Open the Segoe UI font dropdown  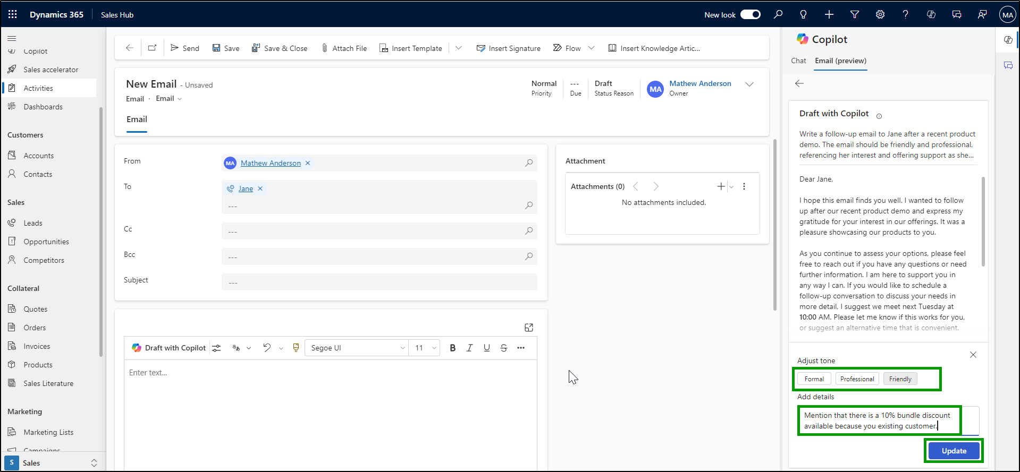click(357, 348)
